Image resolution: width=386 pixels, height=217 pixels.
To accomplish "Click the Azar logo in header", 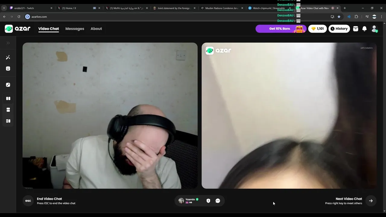I will (17, 29).
